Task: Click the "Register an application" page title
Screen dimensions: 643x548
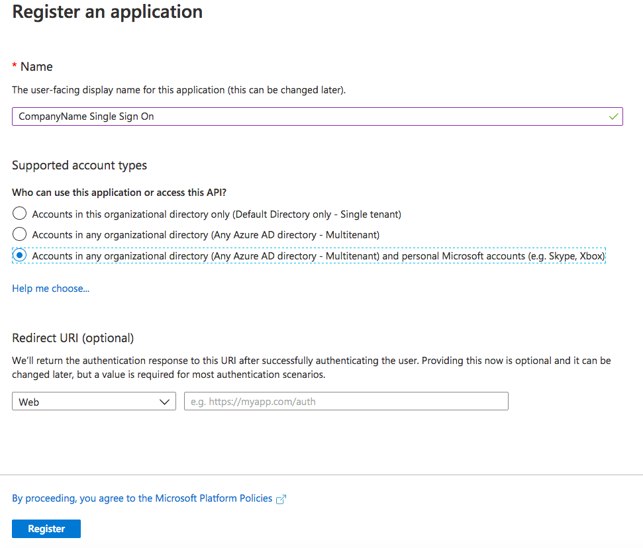Action: [107, 12]
